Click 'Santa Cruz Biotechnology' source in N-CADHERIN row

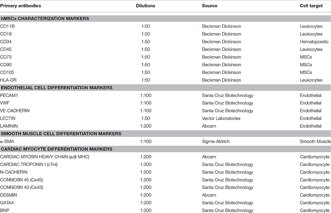[x=228, y=172]
